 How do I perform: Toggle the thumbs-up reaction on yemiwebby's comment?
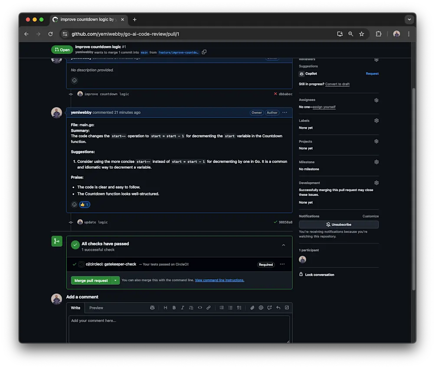point(84,204)
